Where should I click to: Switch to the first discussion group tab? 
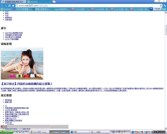point(13,2)
